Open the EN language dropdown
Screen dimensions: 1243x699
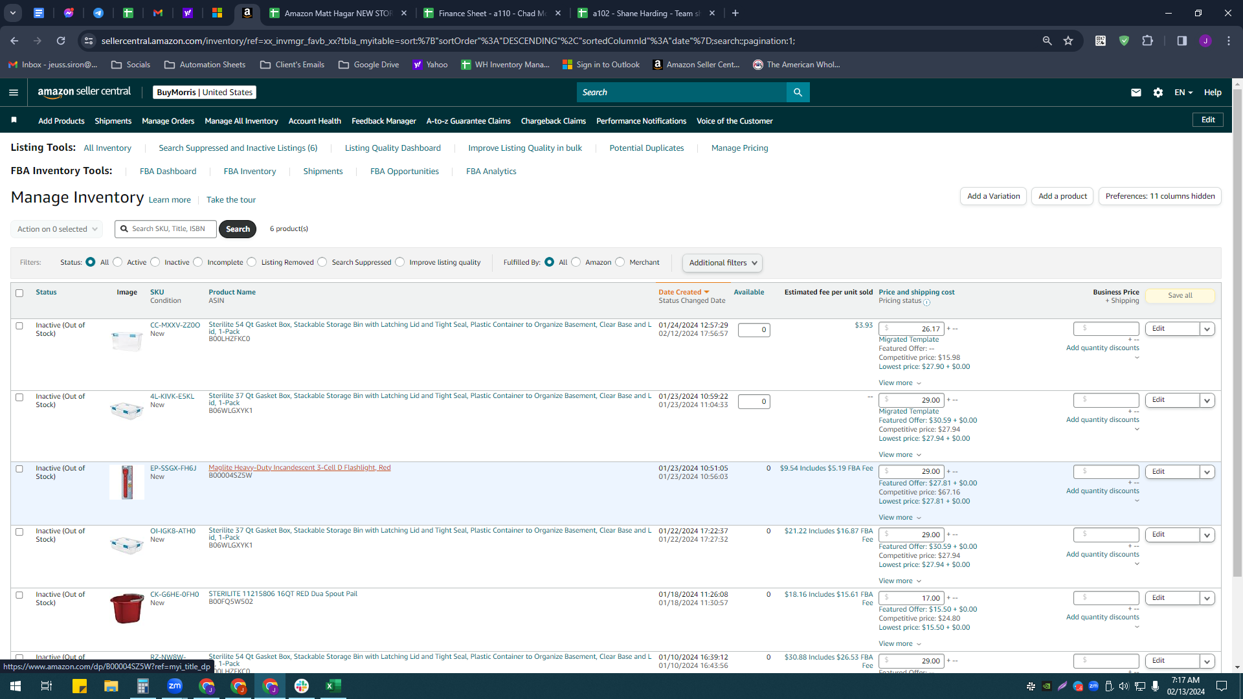(1183, 93)
